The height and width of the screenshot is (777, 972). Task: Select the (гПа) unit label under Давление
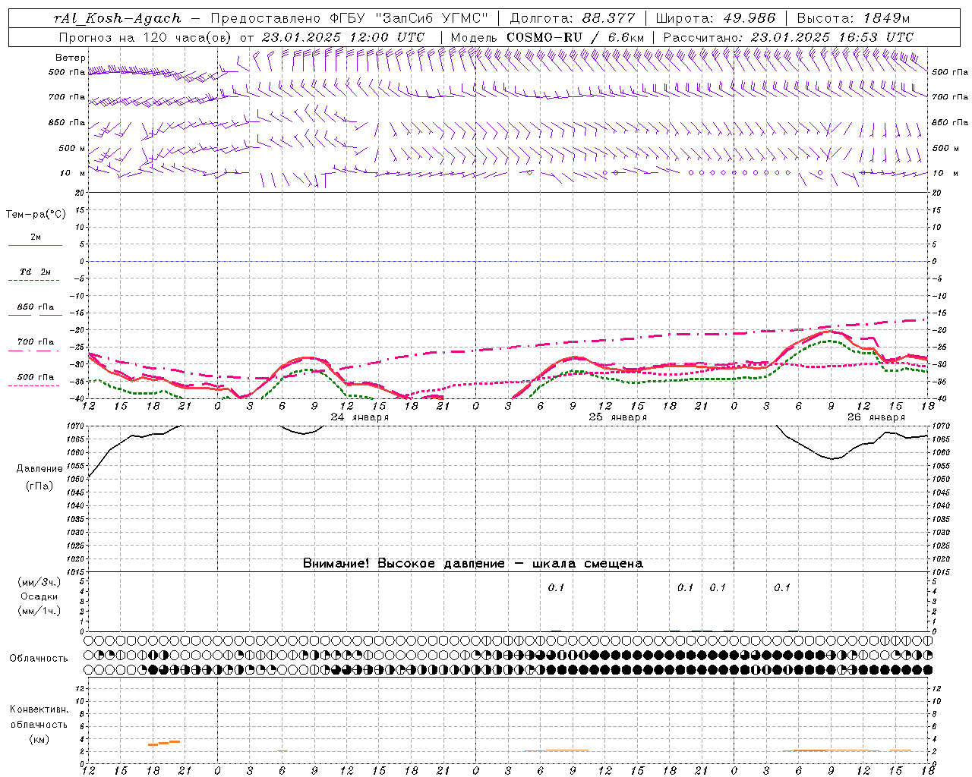click(39, 486)
